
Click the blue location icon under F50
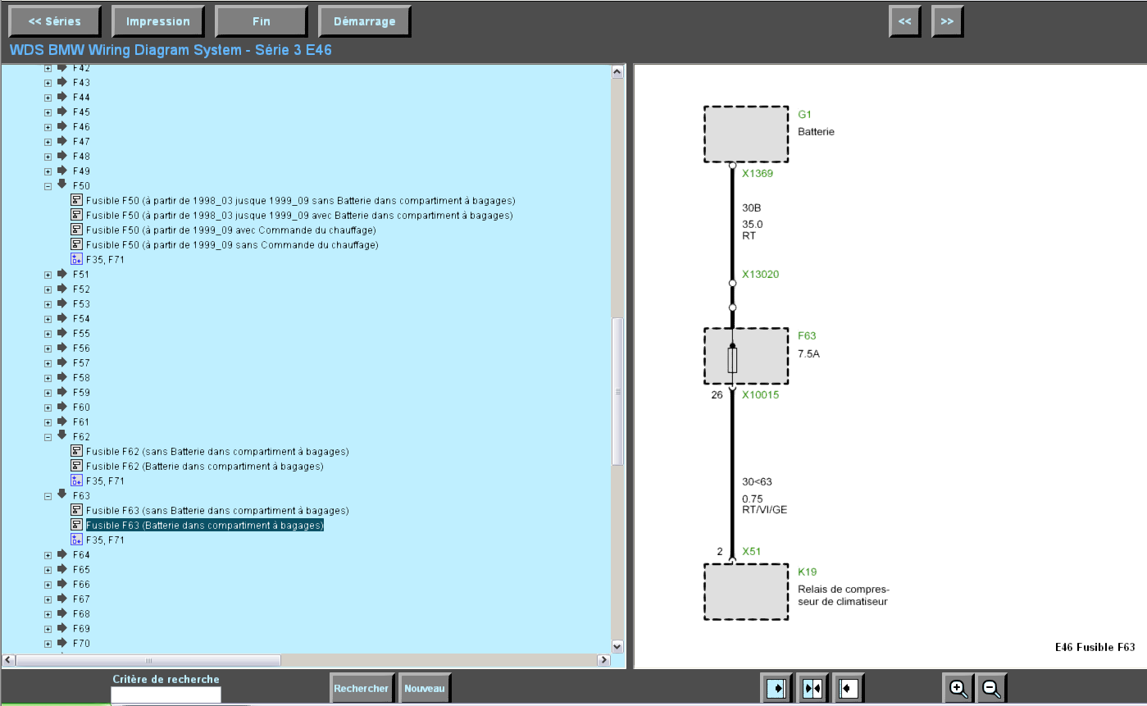(x=77, y=260)
